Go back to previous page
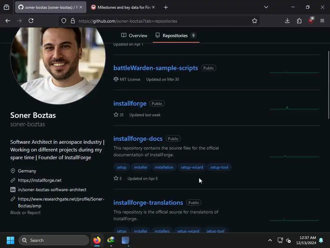 [8, 21]
